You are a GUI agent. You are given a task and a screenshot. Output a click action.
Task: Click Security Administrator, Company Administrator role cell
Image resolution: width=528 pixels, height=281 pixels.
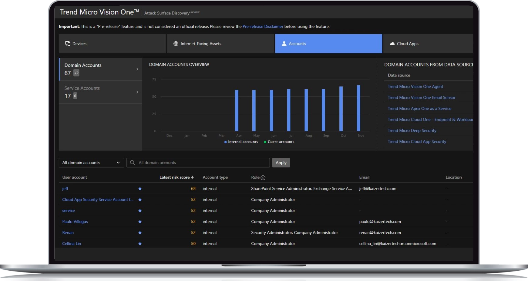(x=294, y=232)
